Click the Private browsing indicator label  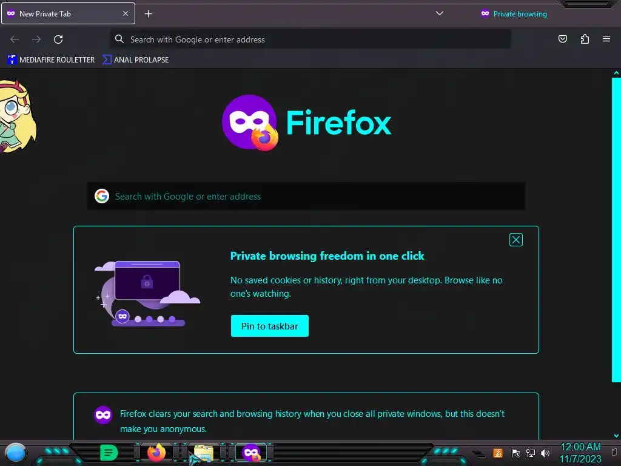pos(514,14)
